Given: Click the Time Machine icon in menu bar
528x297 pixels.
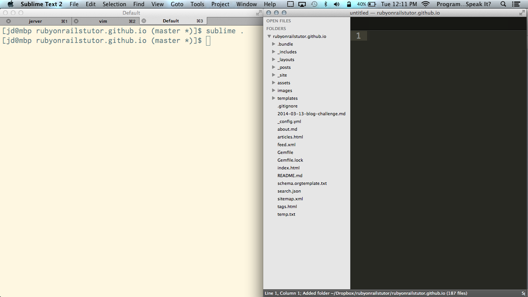Looking at the screenshot, I should point(314,4).
